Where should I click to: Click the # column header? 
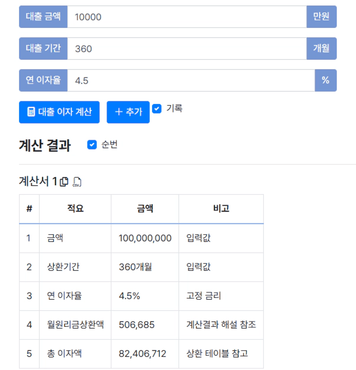click(29, 209)
